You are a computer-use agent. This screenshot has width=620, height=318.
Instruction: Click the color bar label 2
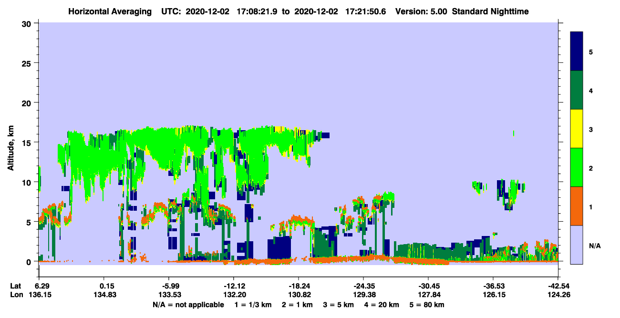pyautogui.click(x=590, y=167)
